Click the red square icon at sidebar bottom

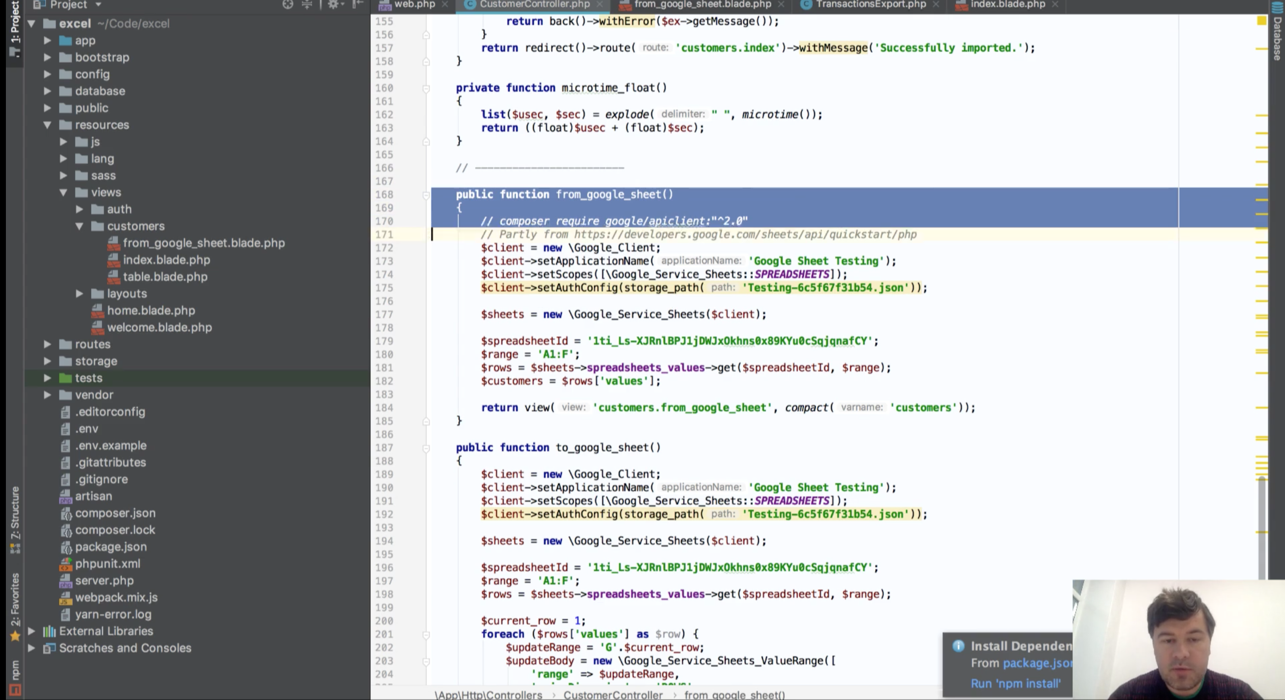click(15, 690)
